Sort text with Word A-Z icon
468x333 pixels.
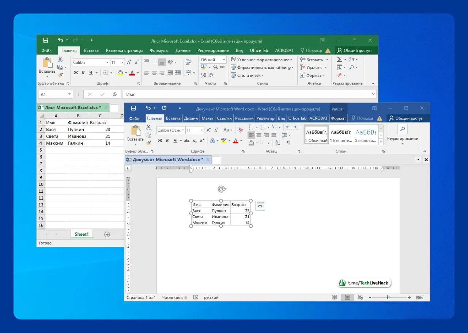278,143
